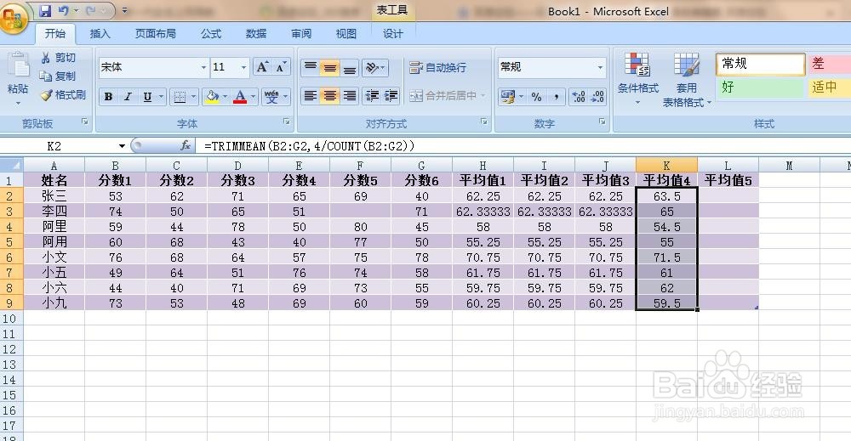Customize Quick Access Toolbar dropdown
Viewport: 851px width, 441px height.
(125, 11)
